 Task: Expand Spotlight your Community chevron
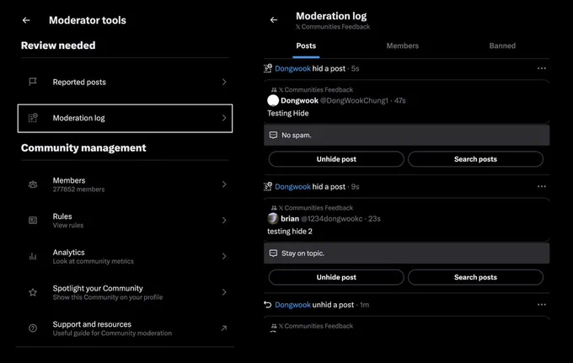coord(224,292)
